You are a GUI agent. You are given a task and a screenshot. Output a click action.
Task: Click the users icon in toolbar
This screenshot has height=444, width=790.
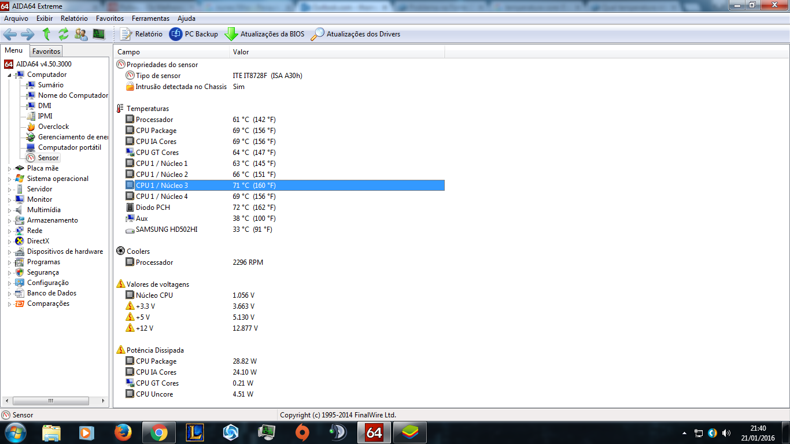pos(81,34)
